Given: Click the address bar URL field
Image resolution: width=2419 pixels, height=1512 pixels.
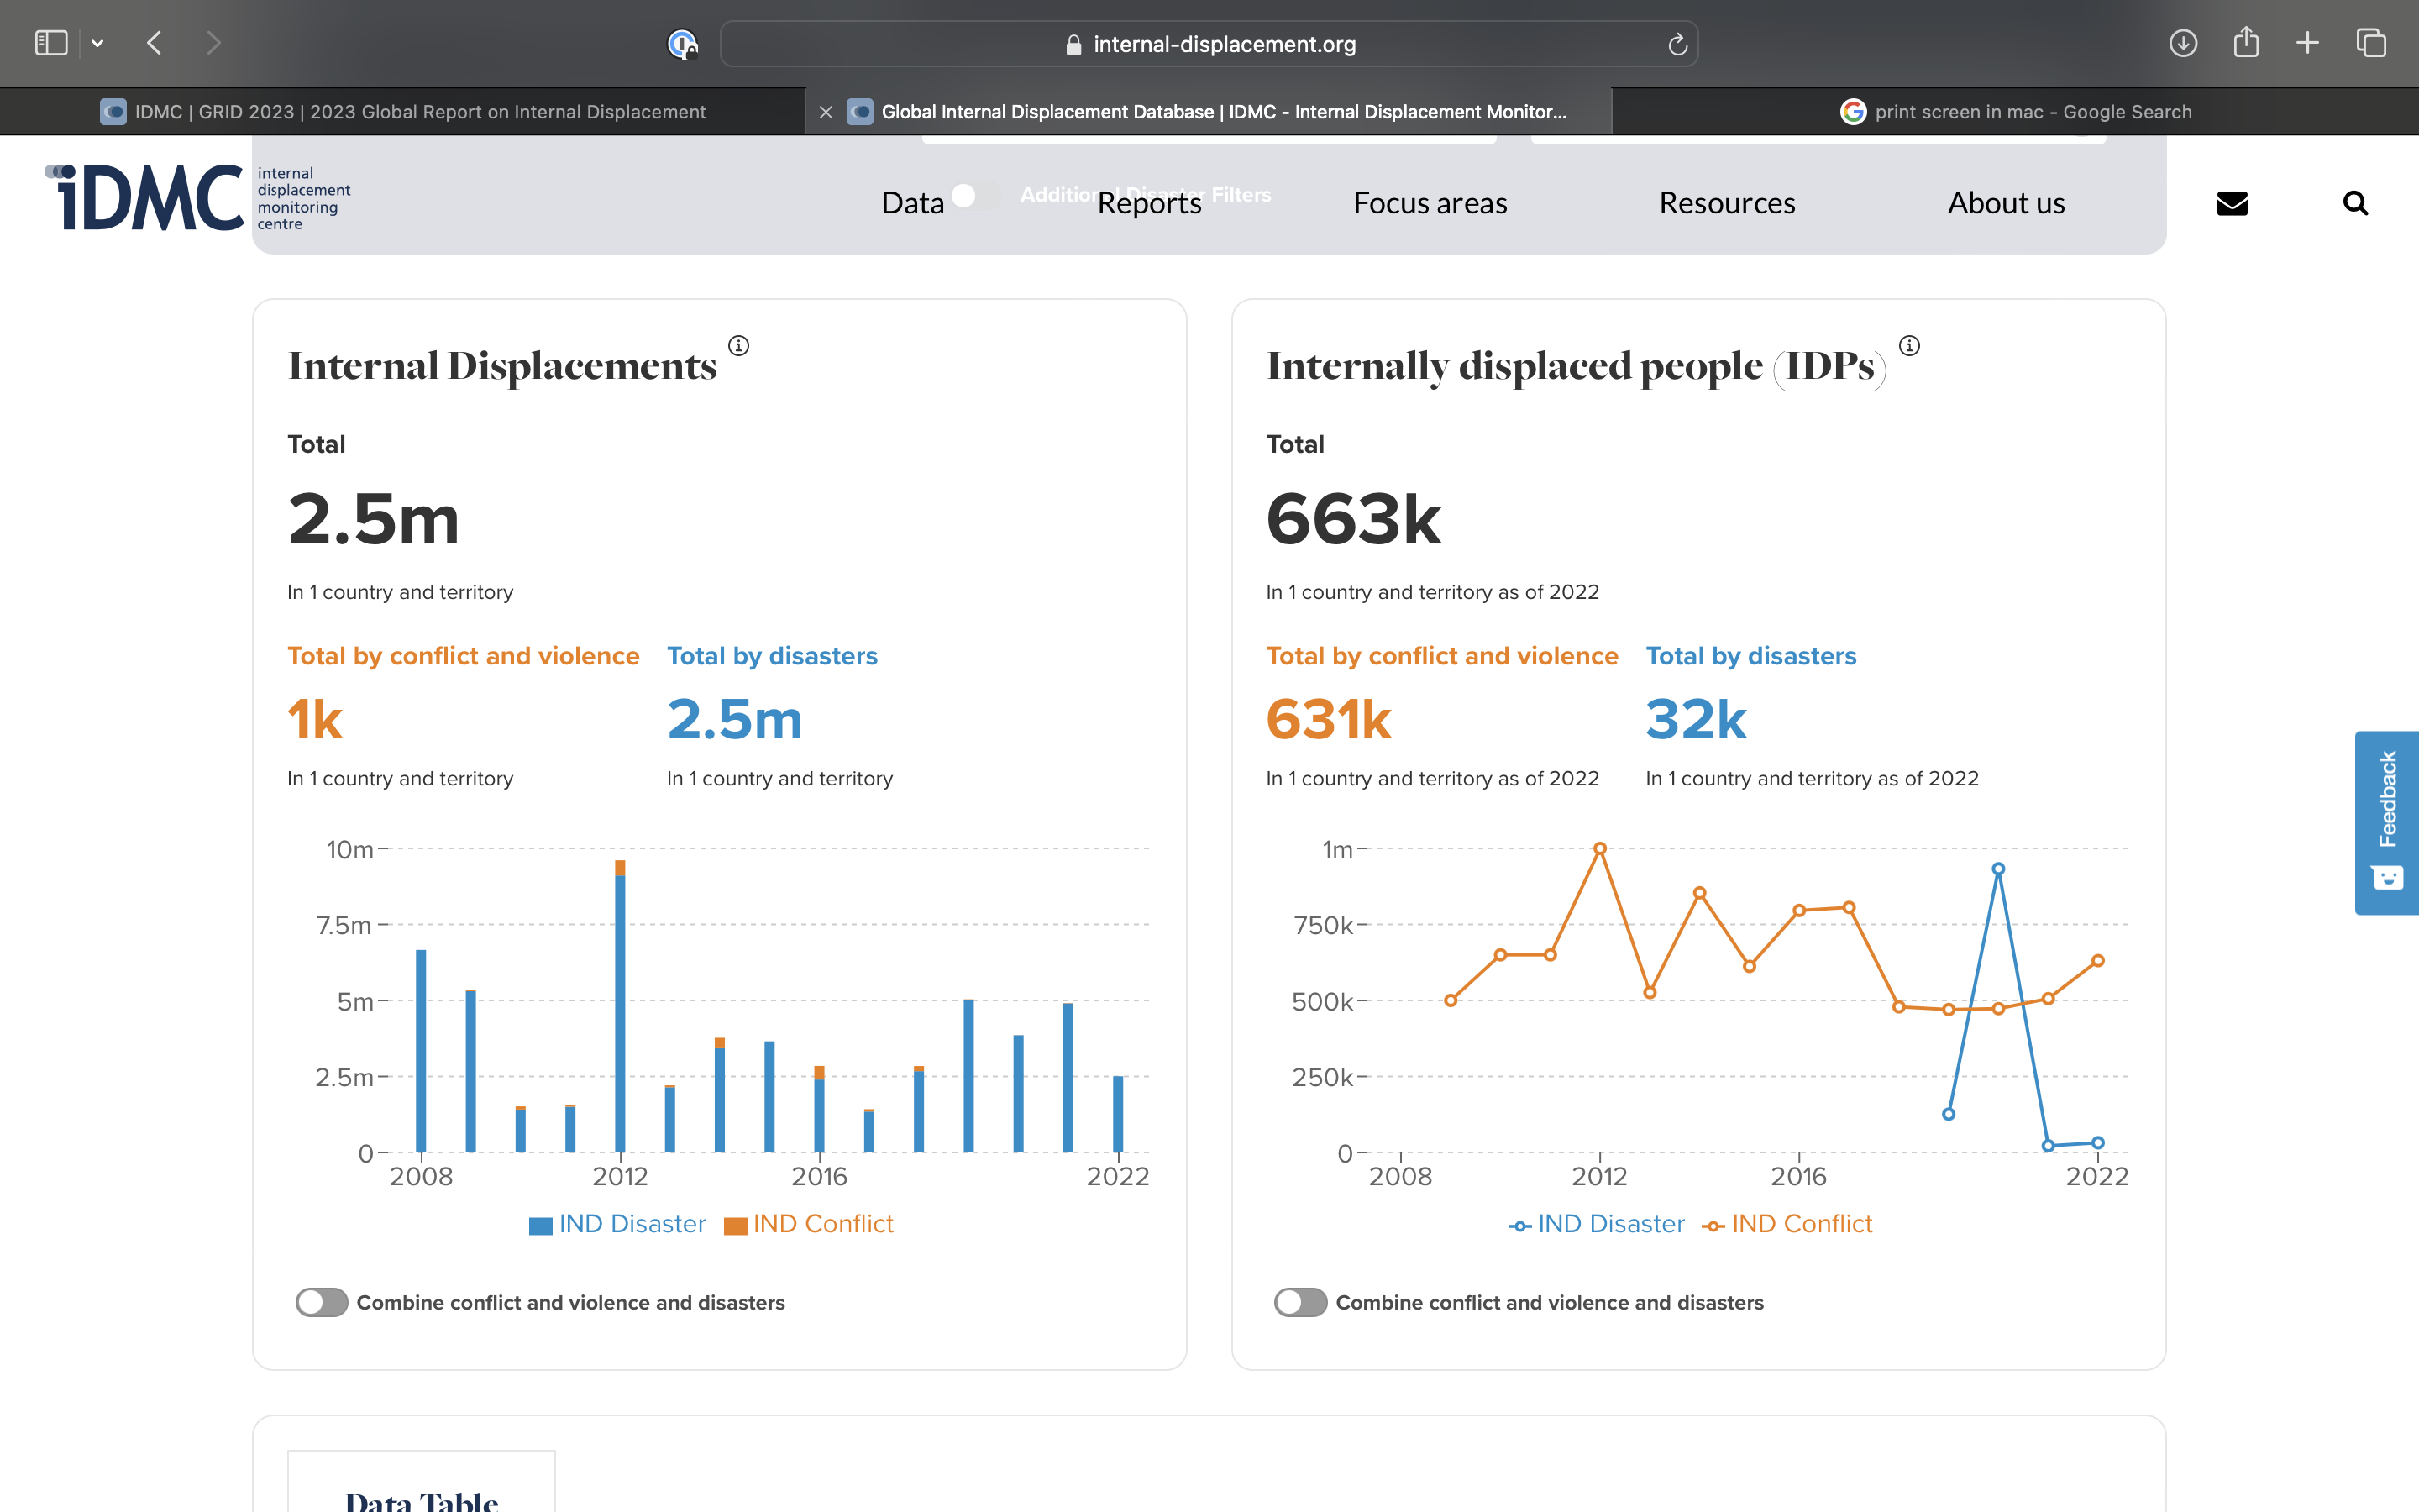Looking at the screenshot, I should coord(1209,44).
